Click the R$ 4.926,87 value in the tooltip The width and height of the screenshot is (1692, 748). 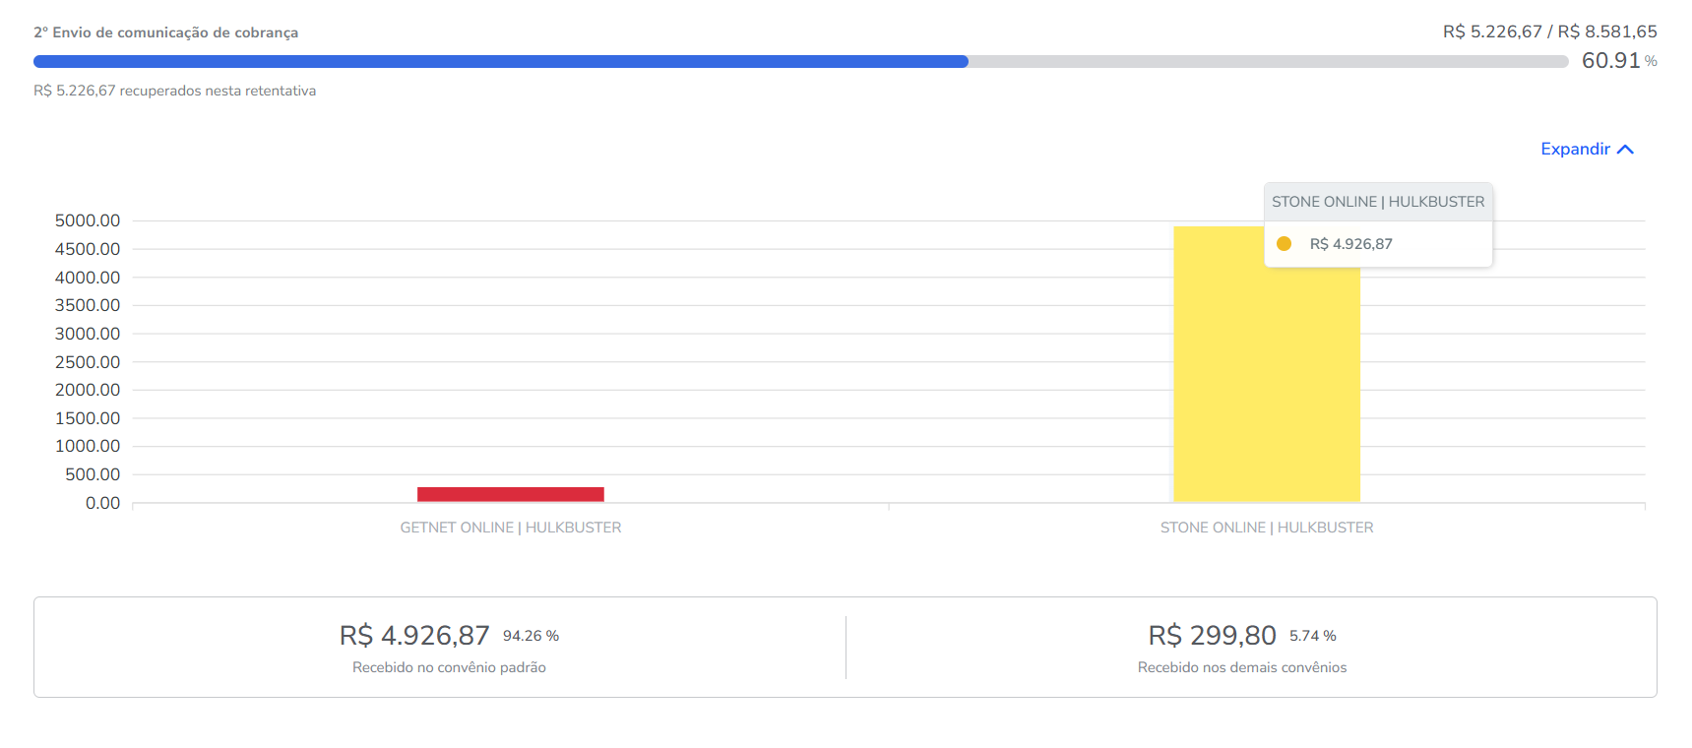[x=1350, y=244]
